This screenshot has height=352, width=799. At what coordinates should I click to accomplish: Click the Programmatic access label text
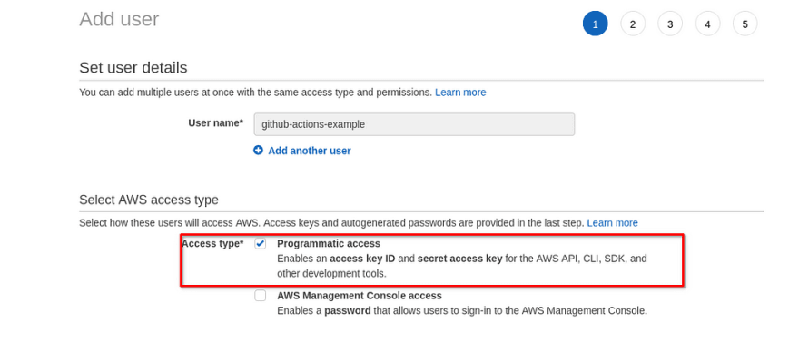(329, 243)
